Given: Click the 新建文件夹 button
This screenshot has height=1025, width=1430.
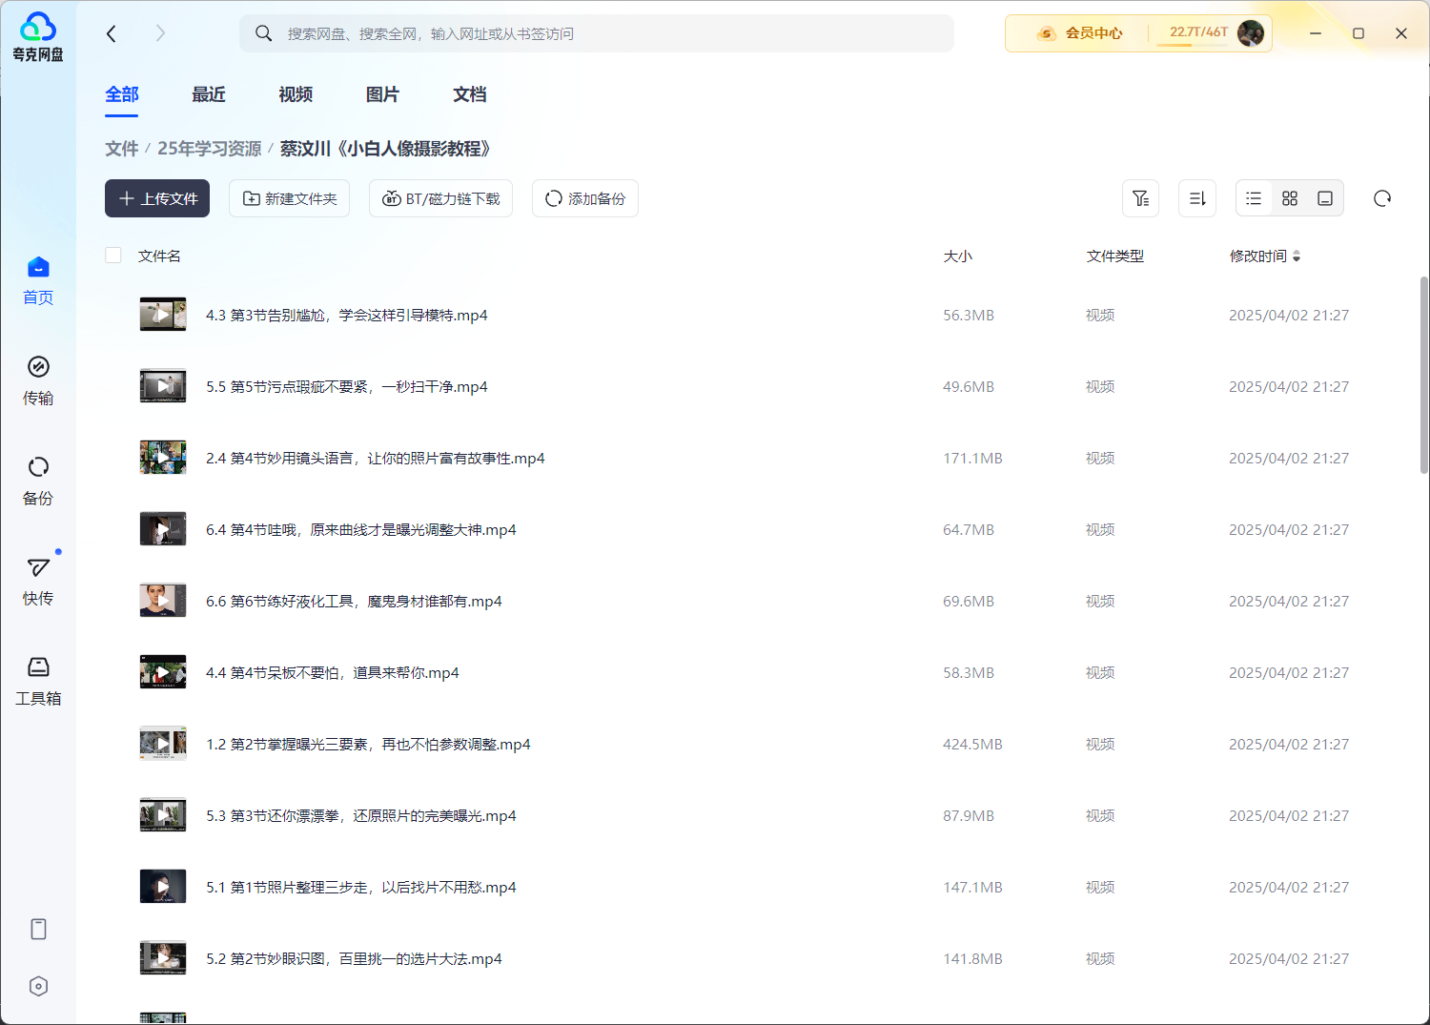Looking at the screenshot, I should (x=289, y=198).
